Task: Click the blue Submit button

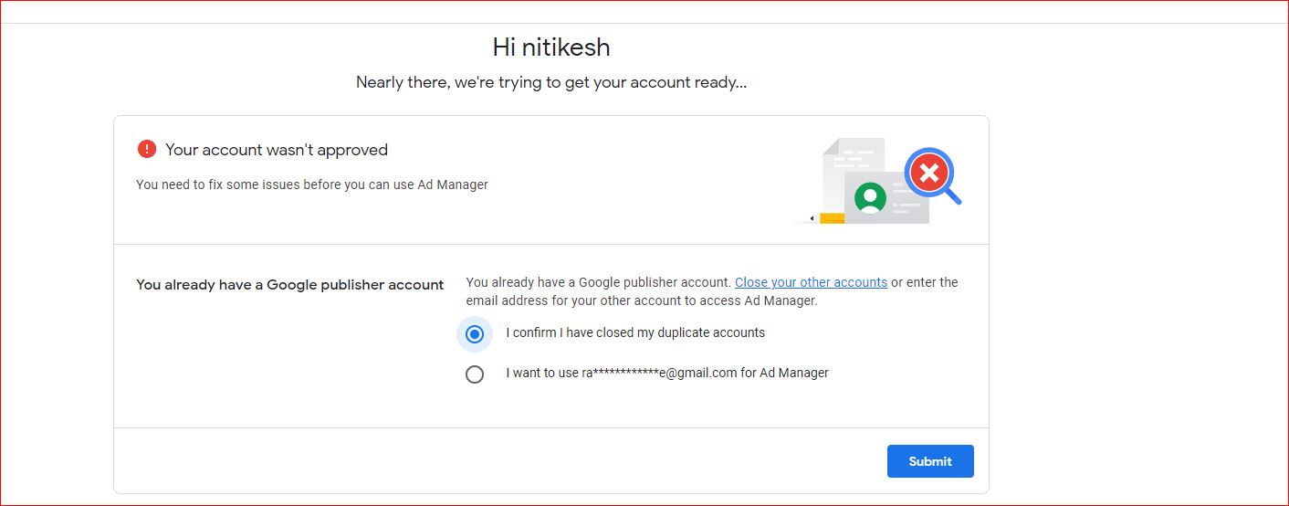Action: pyautogui.click(x=930, y=461)
